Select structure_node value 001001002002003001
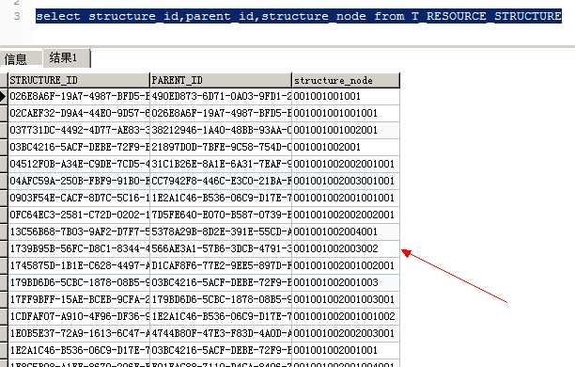 pos(346,333)
